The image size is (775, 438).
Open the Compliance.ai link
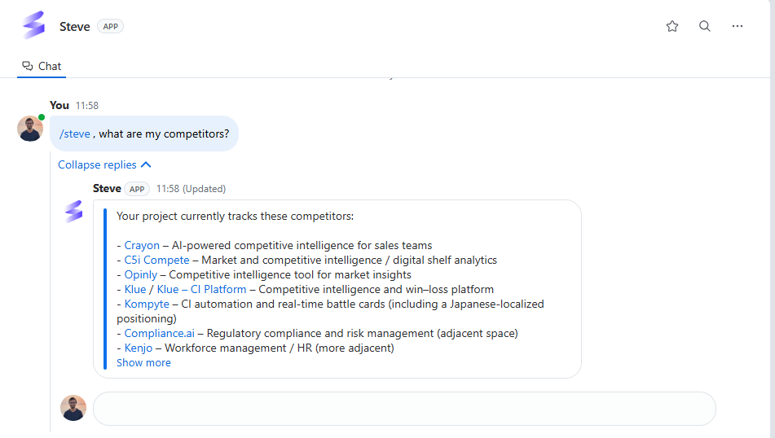pyautogui.click(x=160, y=333)
